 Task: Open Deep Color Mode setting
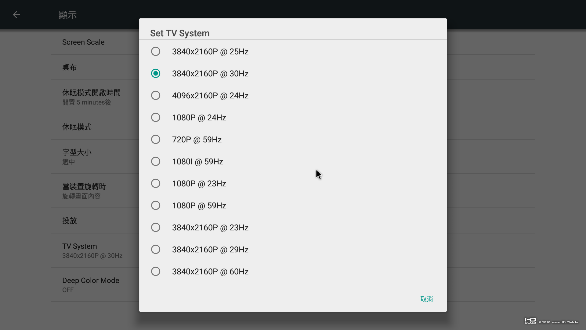(x=91, y=284)
